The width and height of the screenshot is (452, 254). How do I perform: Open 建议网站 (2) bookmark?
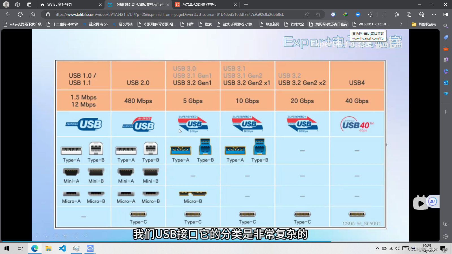point(95,24)
